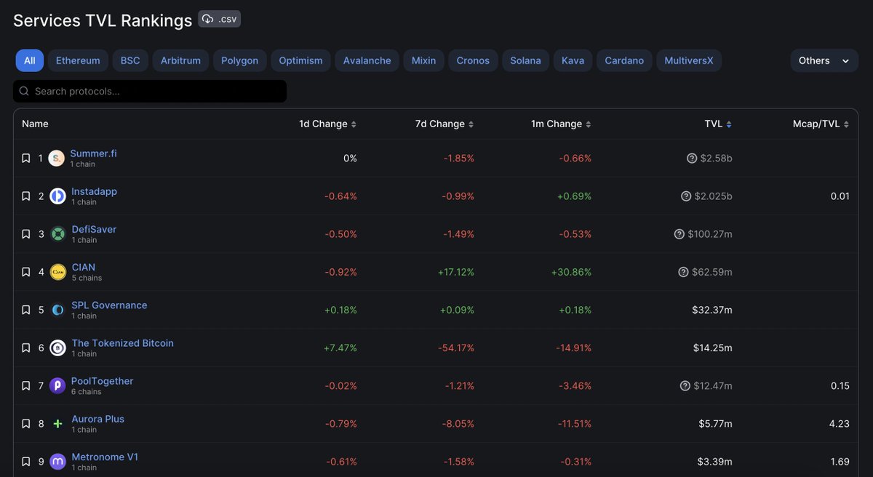873x477 pixels.
Task: Sort by 1d Change column
Action: (x=328, y=124)
